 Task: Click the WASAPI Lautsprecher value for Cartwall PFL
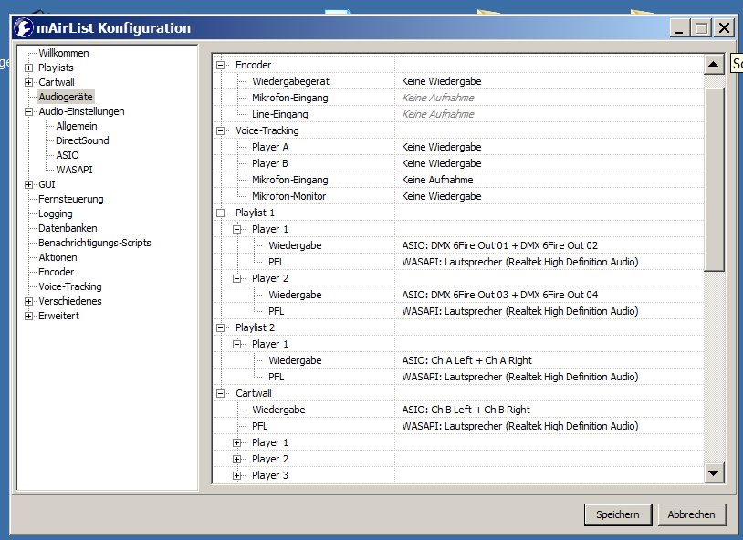(x=519, y=426)
